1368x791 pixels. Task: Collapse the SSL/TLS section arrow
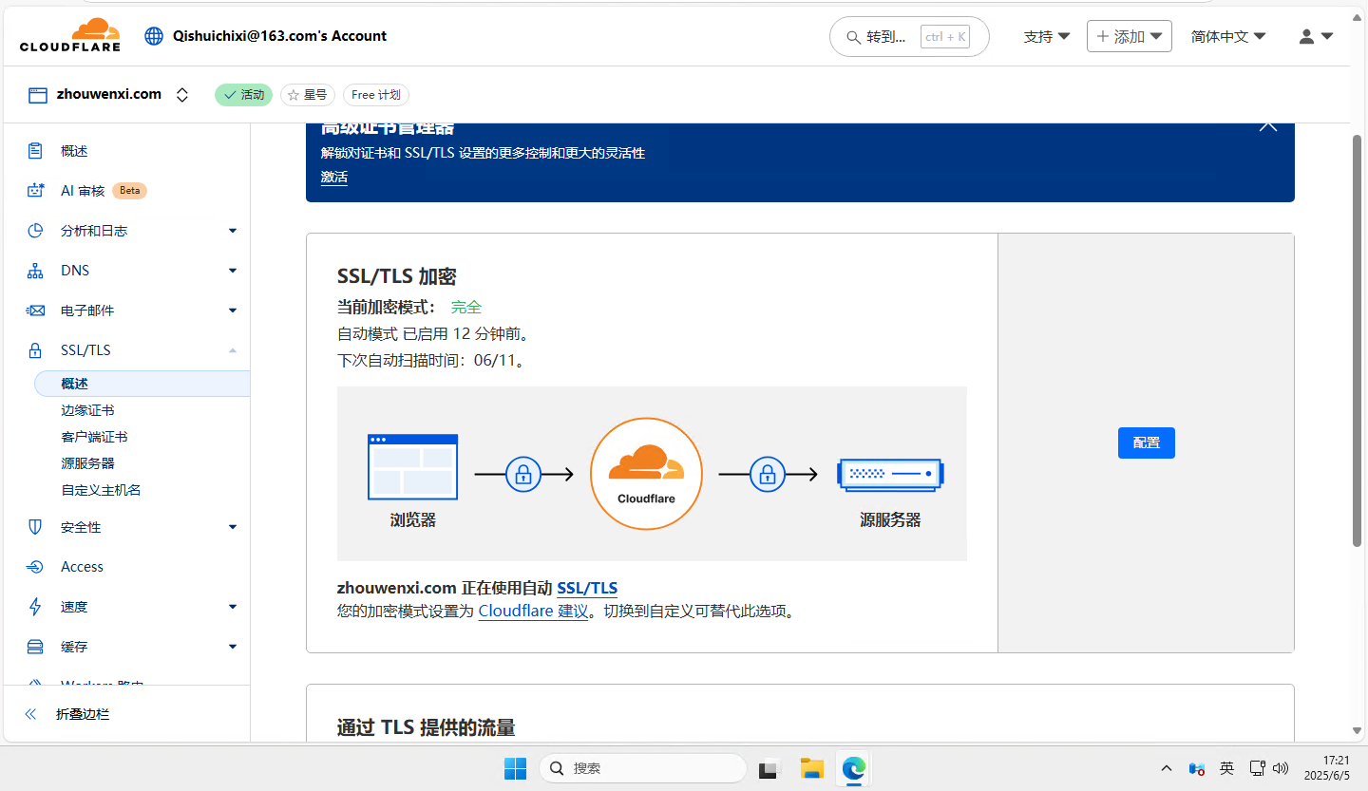click(233, 350)
